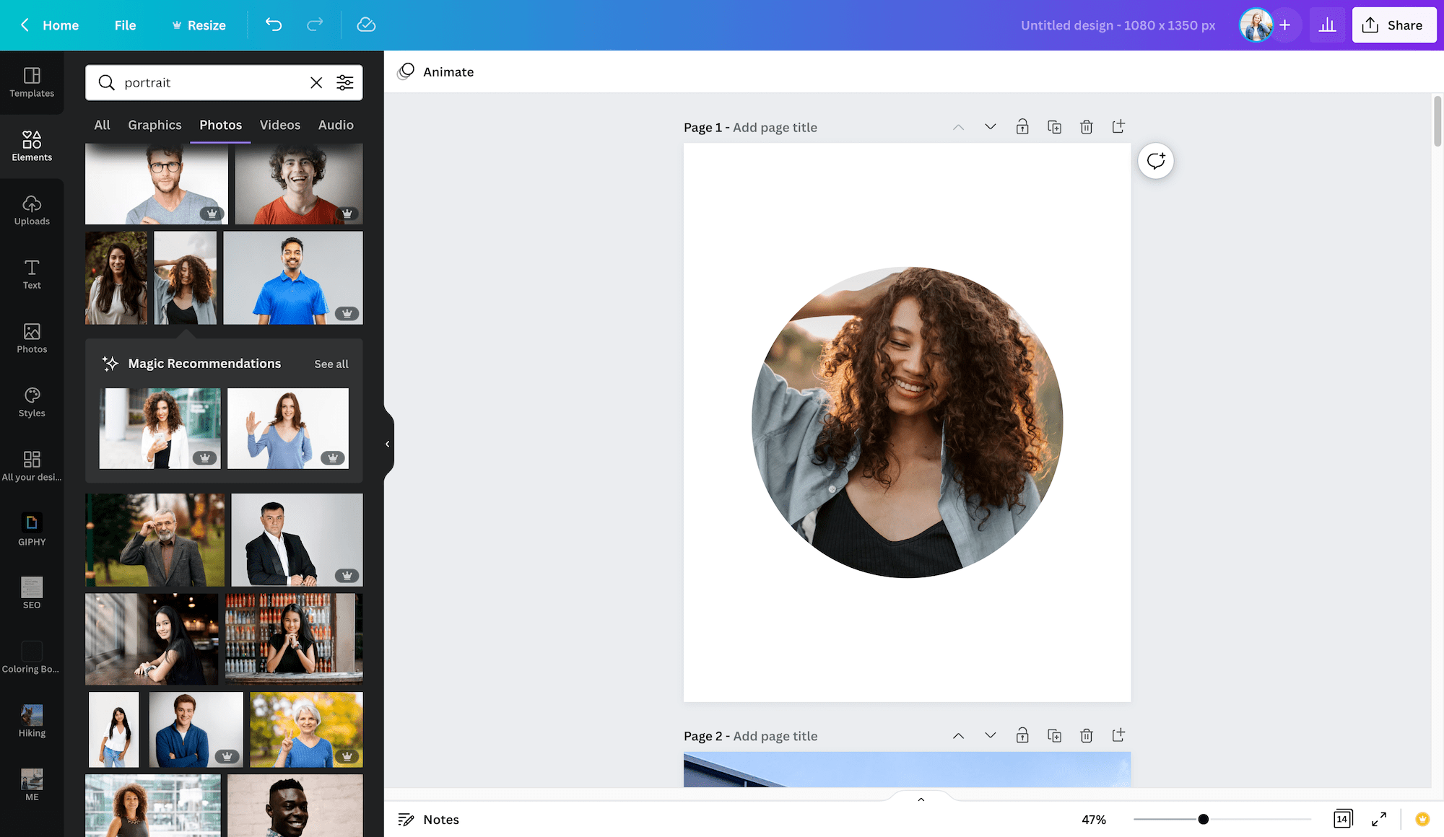Click See all Magic Recommendations

(331, 364)
